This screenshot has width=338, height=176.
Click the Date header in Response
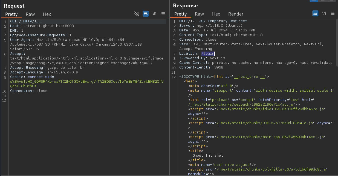pos(218,30)
